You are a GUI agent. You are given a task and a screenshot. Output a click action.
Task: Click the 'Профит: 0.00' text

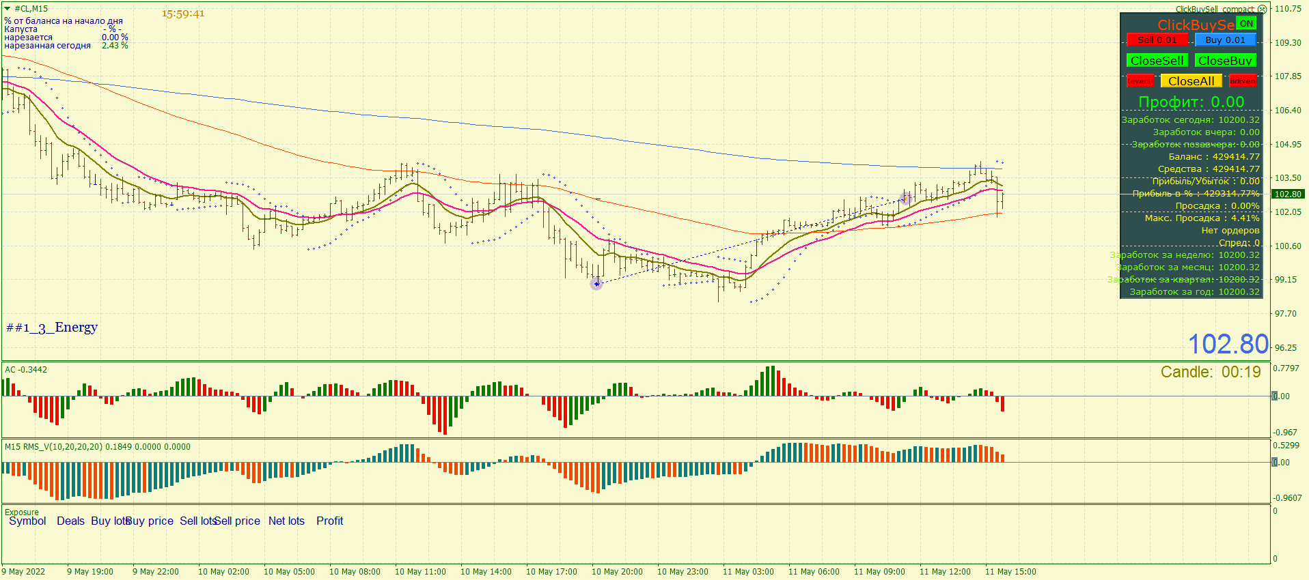(x=1191, y=102)
